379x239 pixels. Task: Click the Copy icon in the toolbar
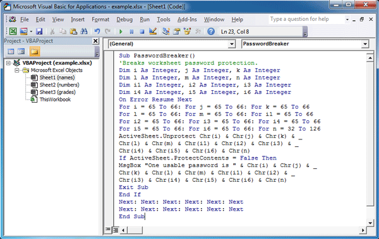pos(63,32)
